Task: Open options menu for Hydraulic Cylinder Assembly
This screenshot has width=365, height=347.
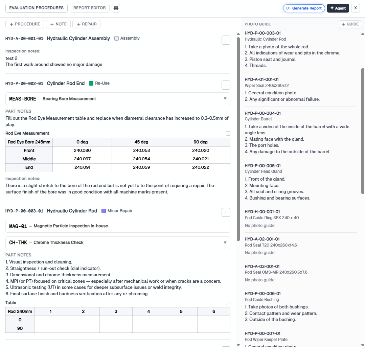Action: coord(226,40)
